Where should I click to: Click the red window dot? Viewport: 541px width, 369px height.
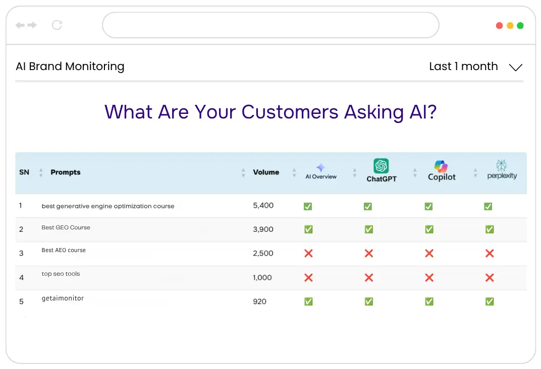pos(499,26)
